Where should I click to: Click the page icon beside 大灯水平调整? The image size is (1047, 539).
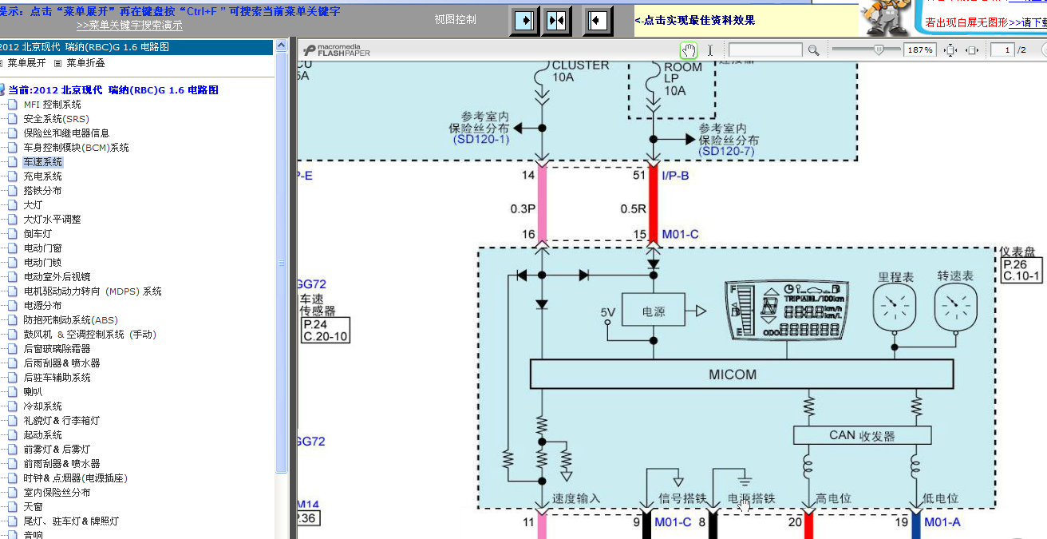[x=12, y=220]
